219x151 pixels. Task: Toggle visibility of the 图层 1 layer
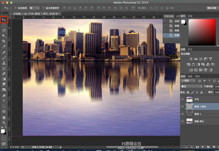pyautogui.click(x=182, y=114)
